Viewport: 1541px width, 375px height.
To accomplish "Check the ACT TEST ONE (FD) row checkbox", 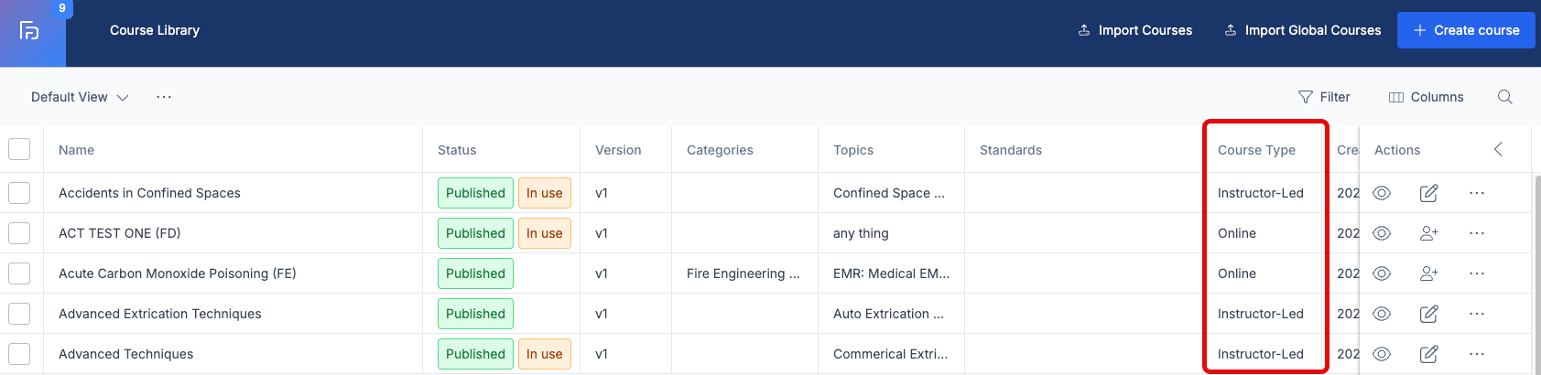I will coord(19,233).
